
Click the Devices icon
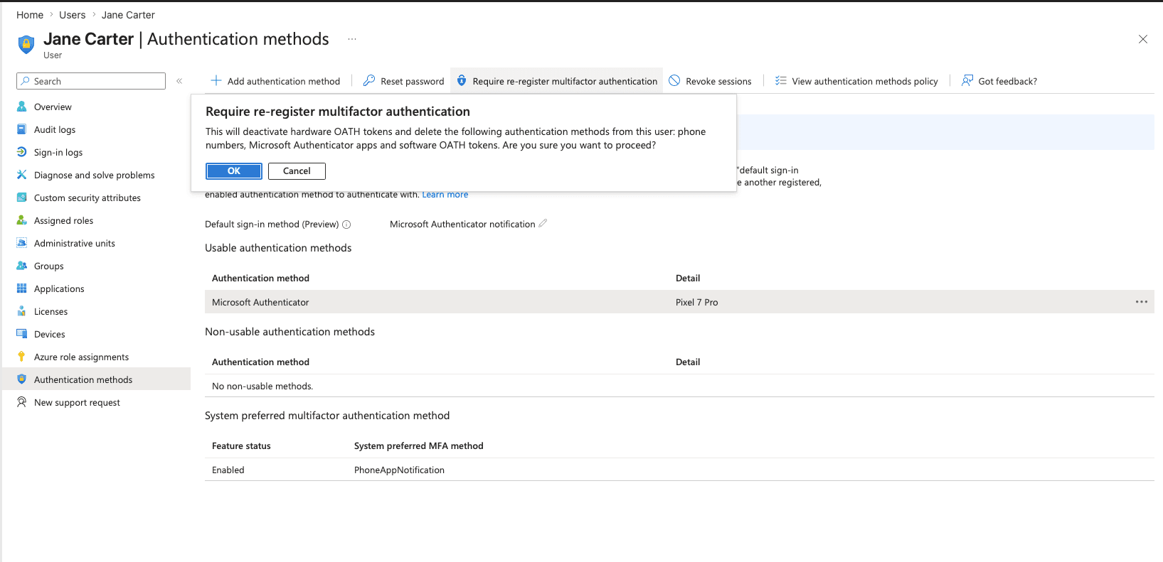click(x=22, y=334)
